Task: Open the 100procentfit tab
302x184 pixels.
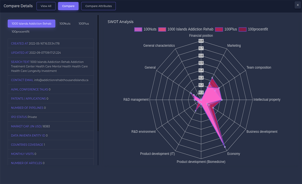Action: tap(20, 32)
